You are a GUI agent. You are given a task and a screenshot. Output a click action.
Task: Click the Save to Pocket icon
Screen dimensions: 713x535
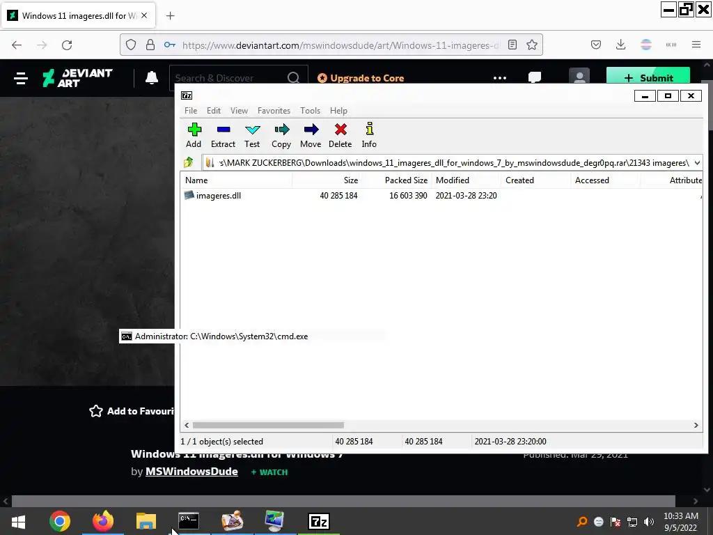596,45
